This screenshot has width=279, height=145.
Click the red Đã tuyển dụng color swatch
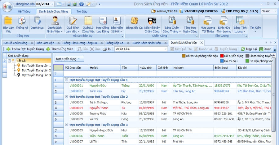point(222,56)
